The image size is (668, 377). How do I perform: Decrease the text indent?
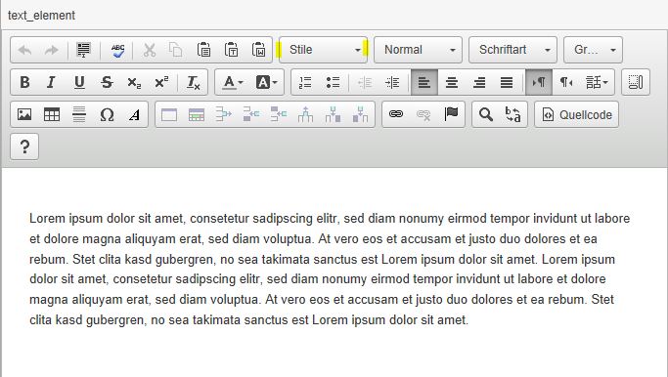coord(365,82)
